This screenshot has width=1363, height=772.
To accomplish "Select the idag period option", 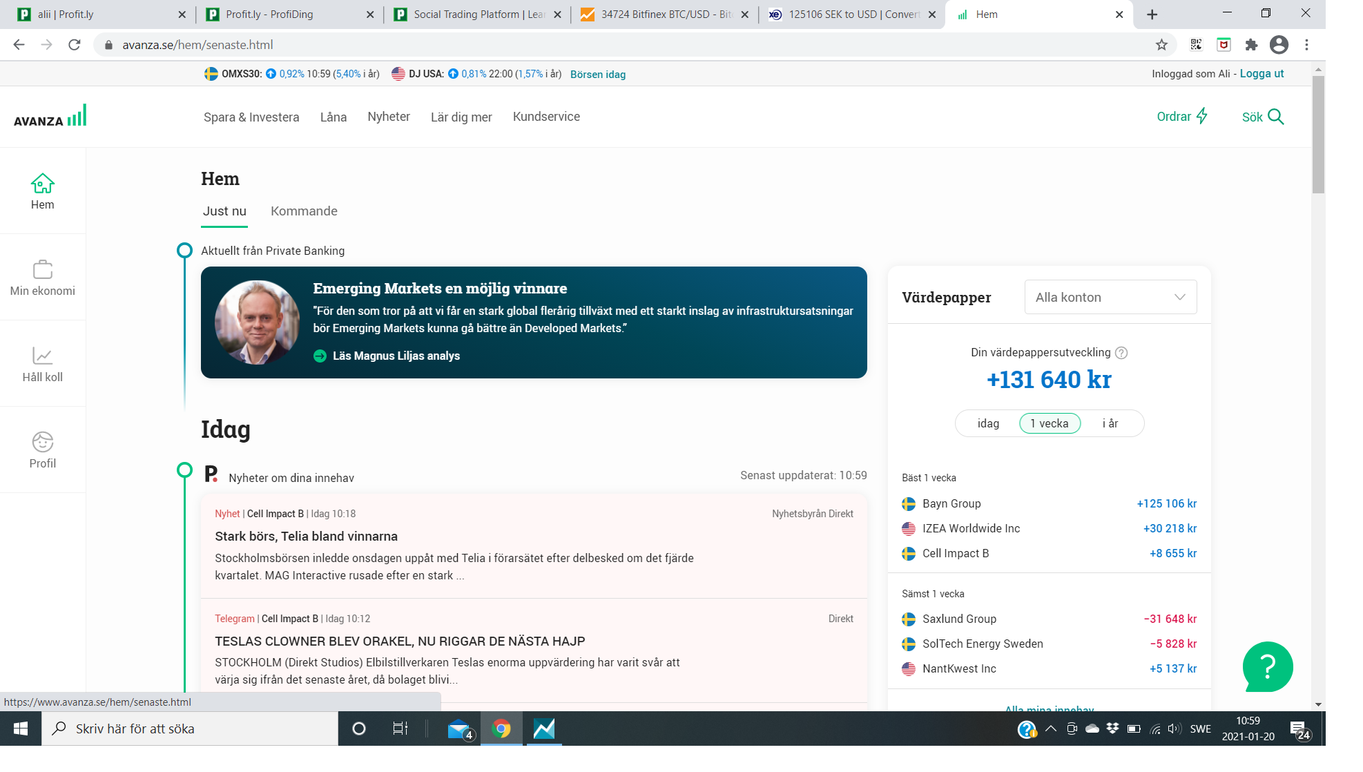I will [x=988, y=423].
